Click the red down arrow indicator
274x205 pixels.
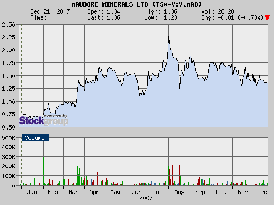point(267,17)
